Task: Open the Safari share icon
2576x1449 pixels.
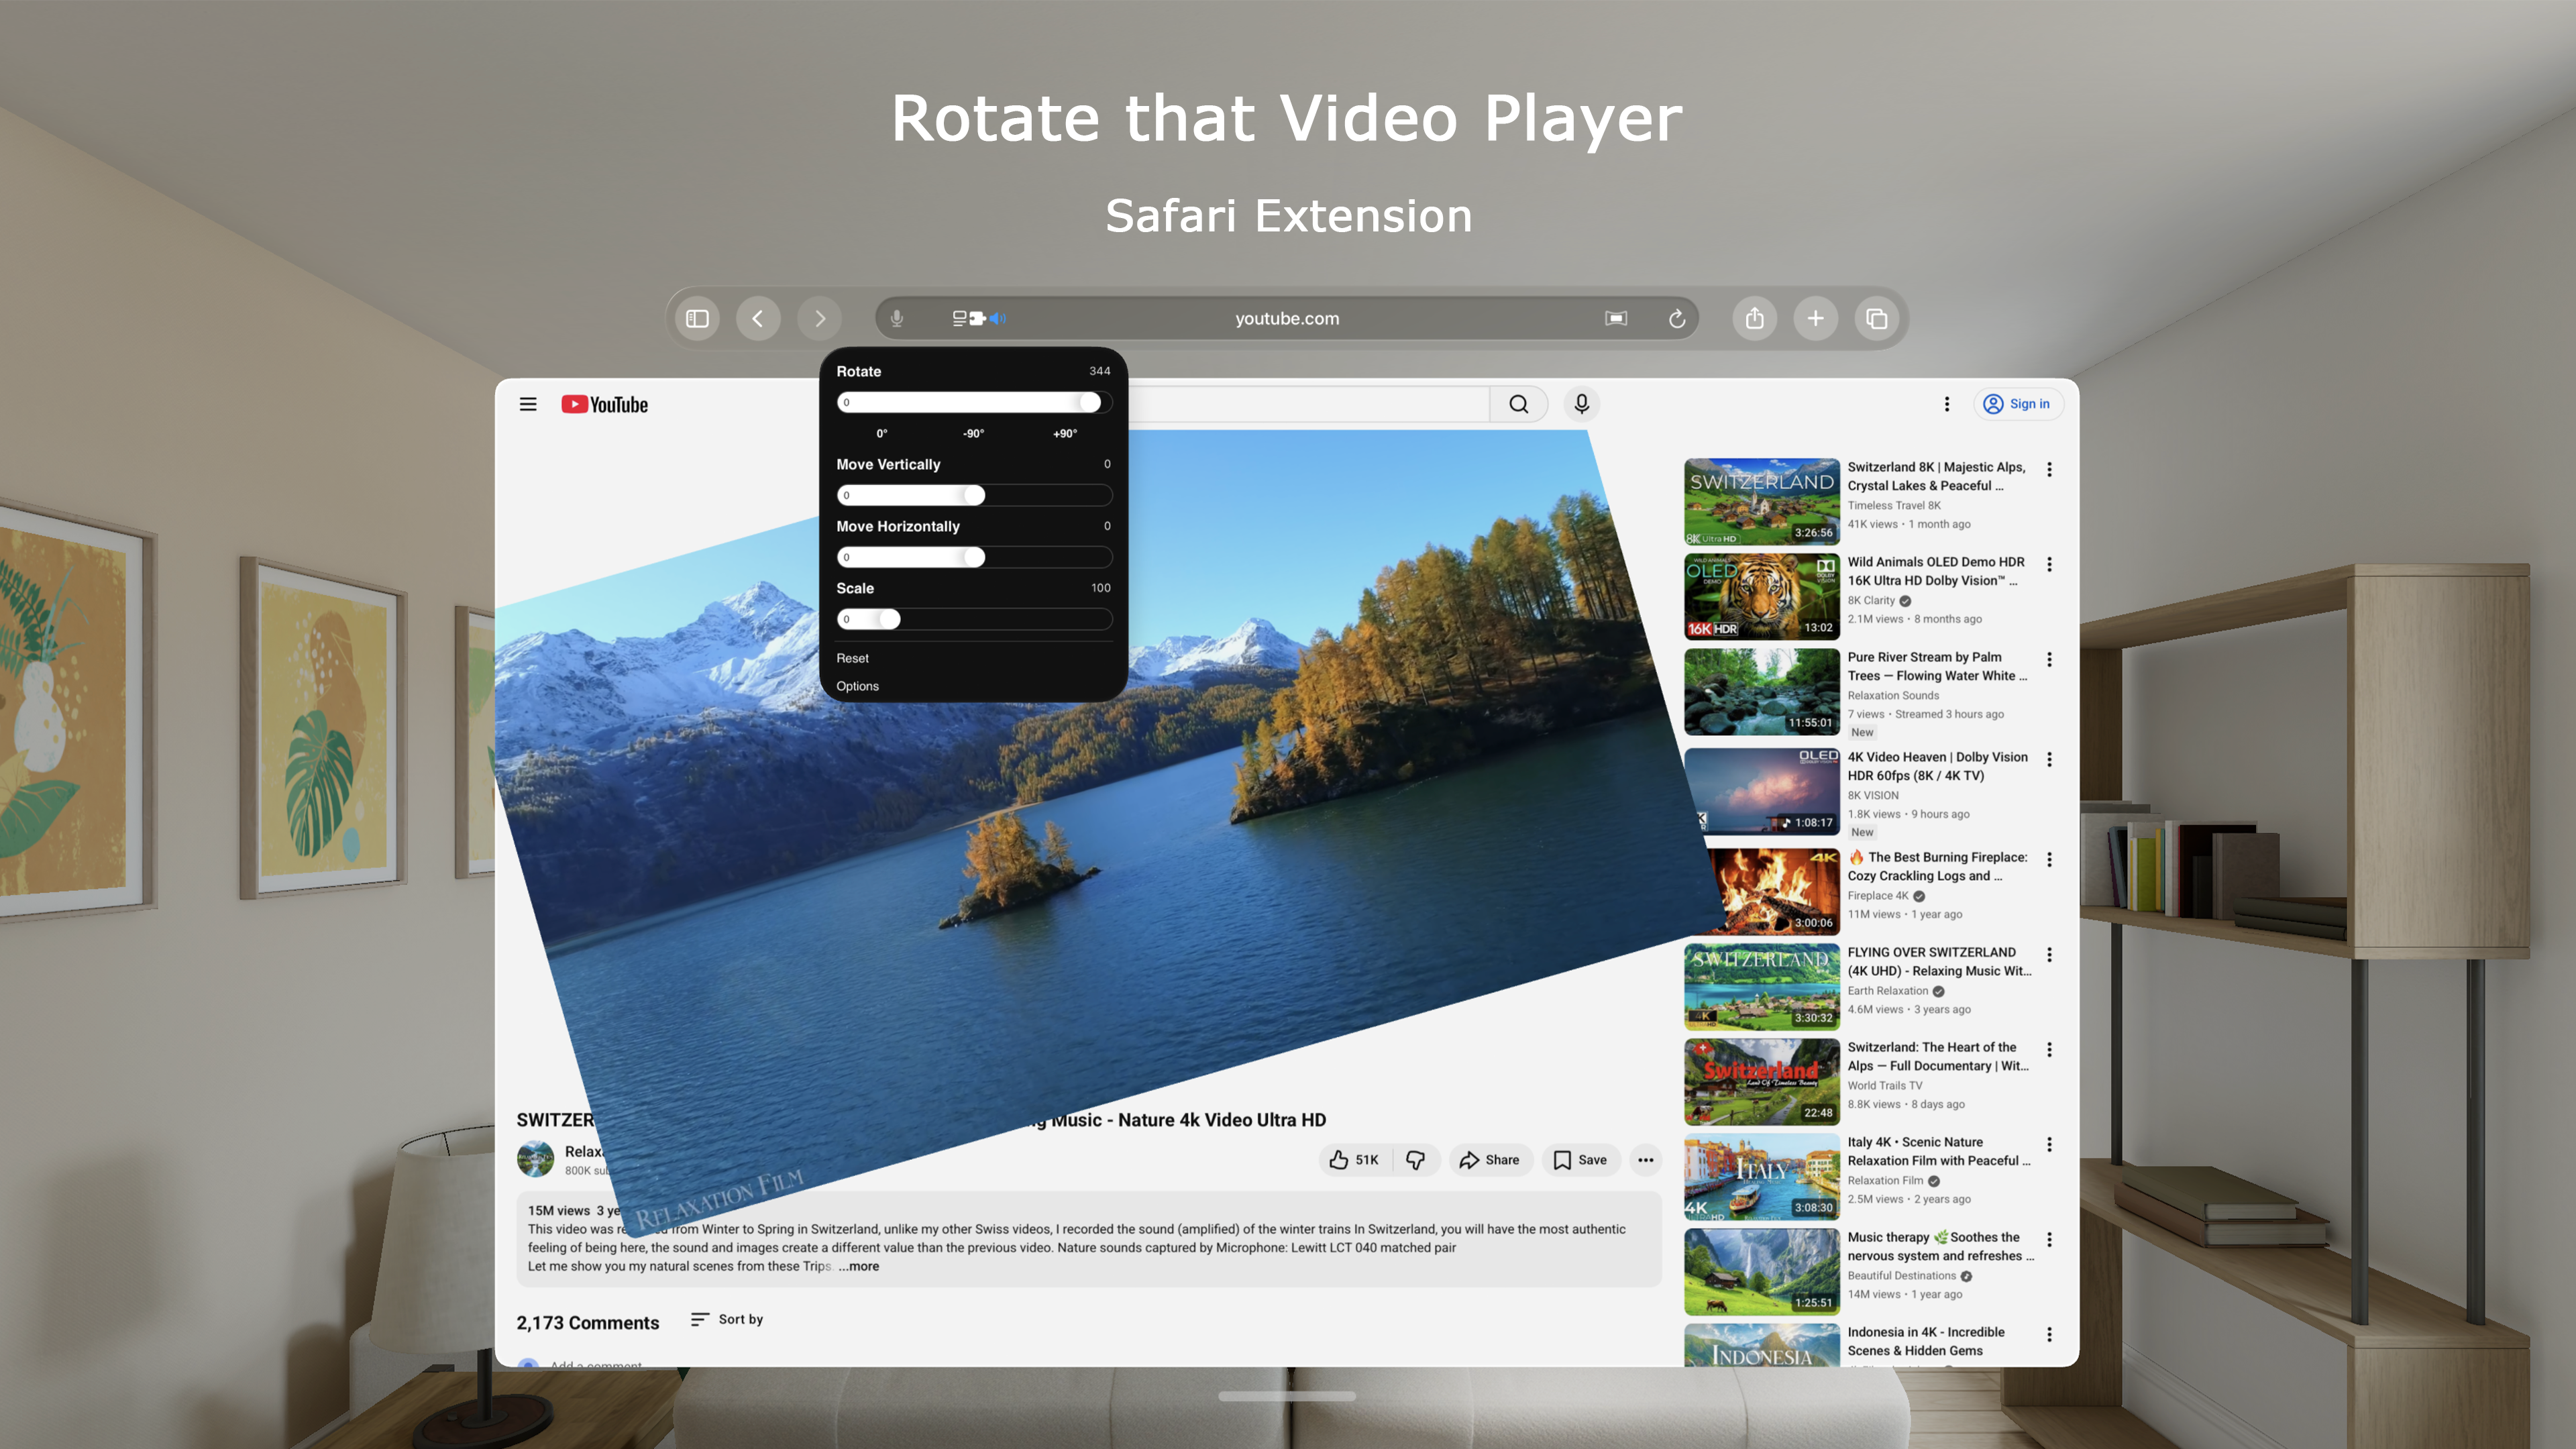Action: [x=1755, y=318]
